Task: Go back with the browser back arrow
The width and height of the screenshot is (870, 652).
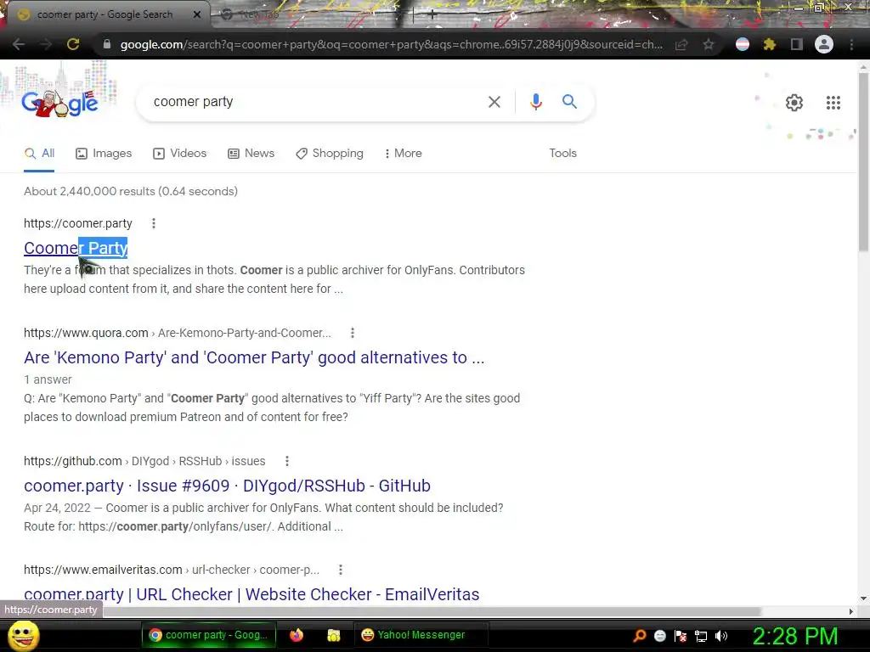Action: 19,44
